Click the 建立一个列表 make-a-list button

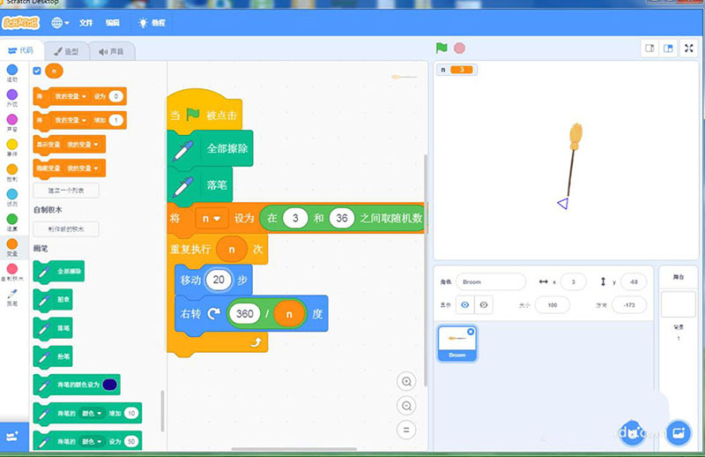point(66,191)
